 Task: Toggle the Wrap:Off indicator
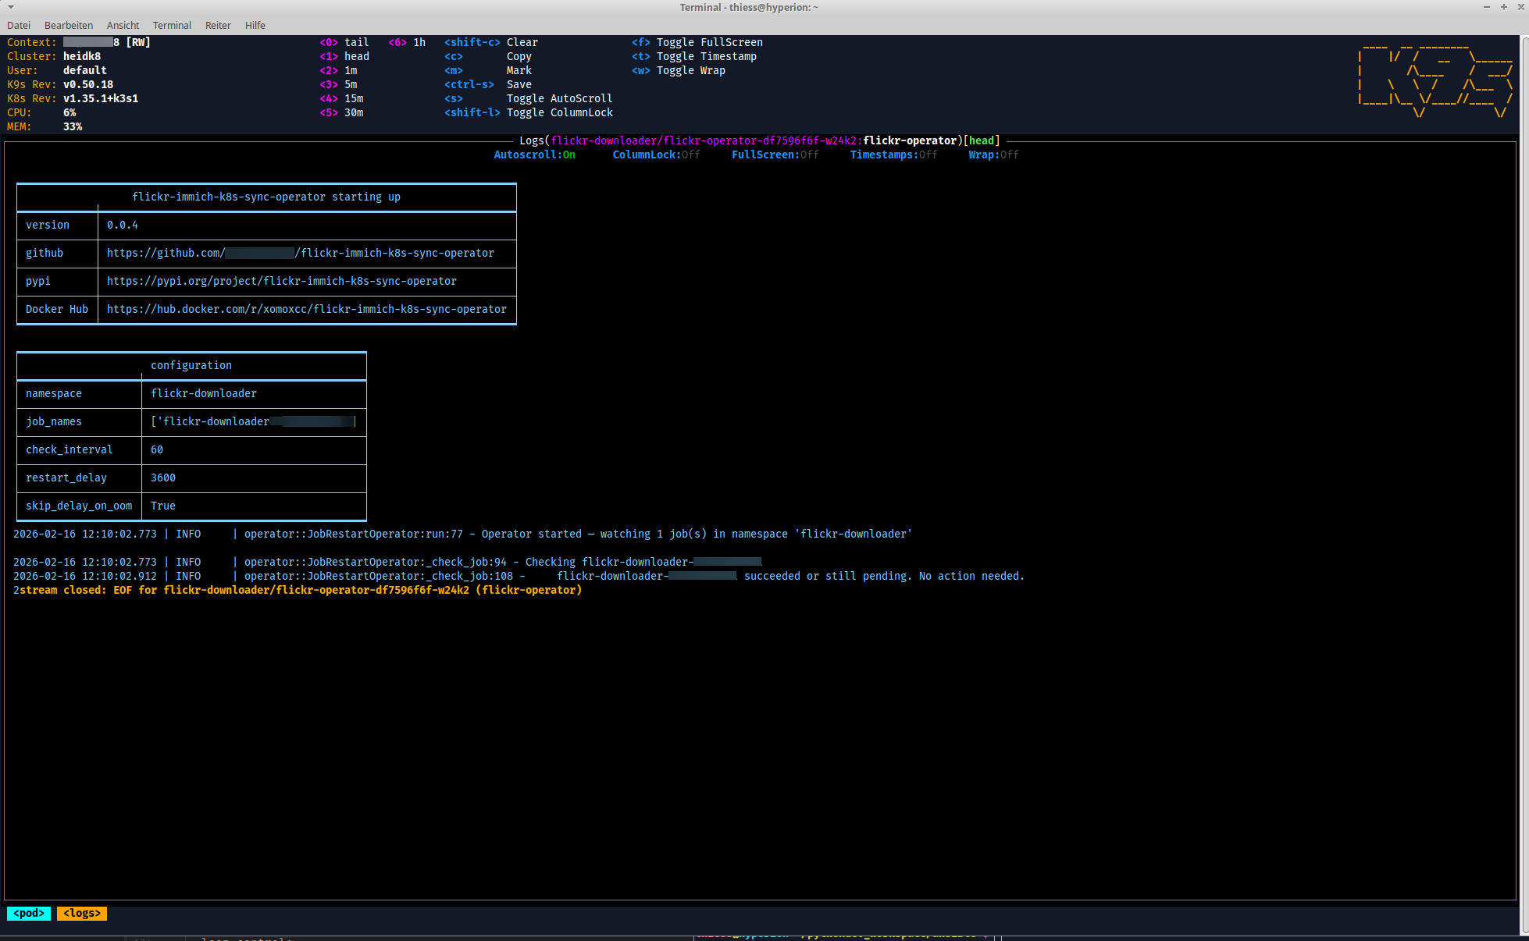click(x=993, y=154)
